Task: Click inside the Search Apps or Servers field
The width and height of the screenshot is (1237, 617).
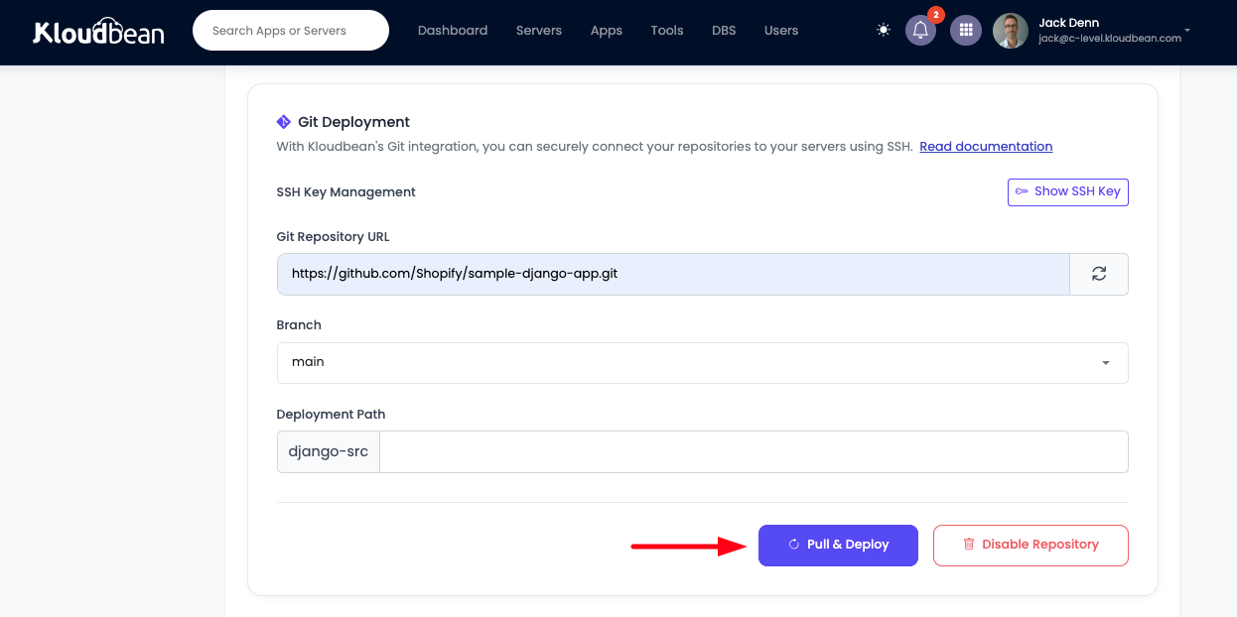Action: [290, 30]
